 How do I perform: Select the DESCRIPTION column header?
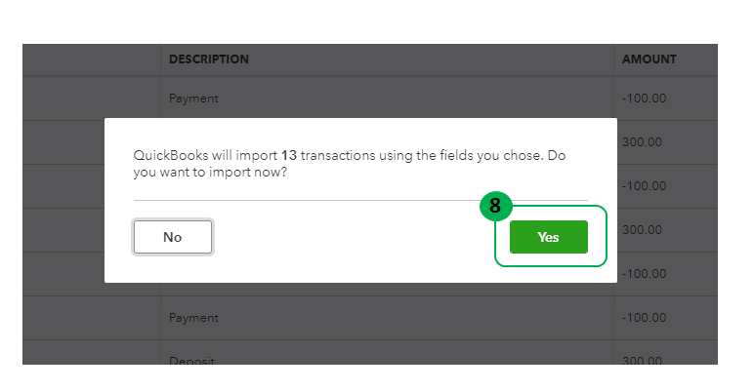209,59
